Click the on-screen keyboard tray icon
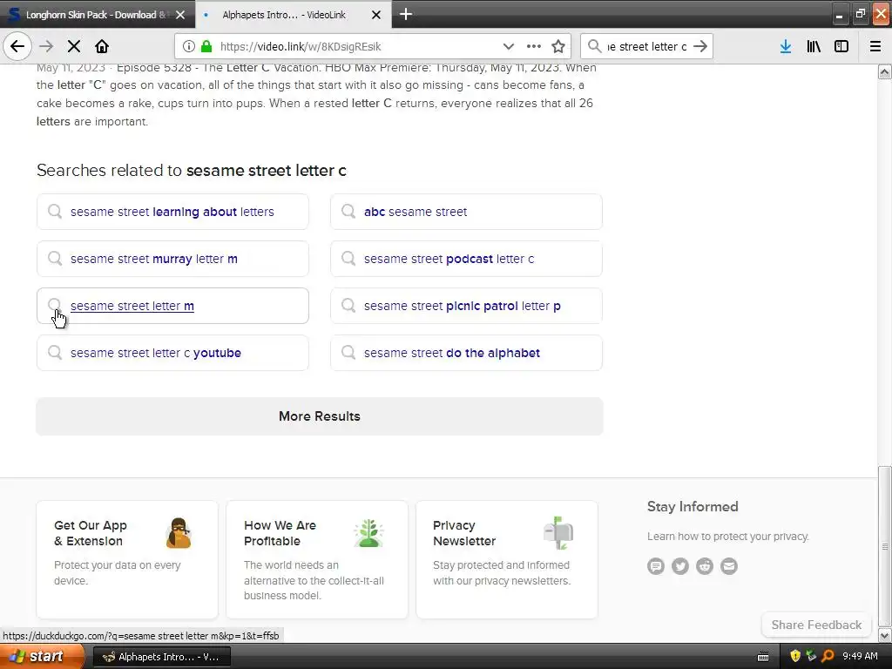892x669 pixels. pyautogui.click(x=763, y=657)
